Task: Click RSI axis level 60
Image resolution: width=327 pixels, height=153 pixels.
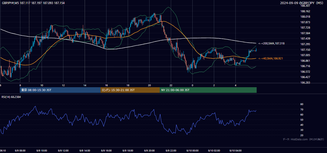Action: tap(302, 114)
